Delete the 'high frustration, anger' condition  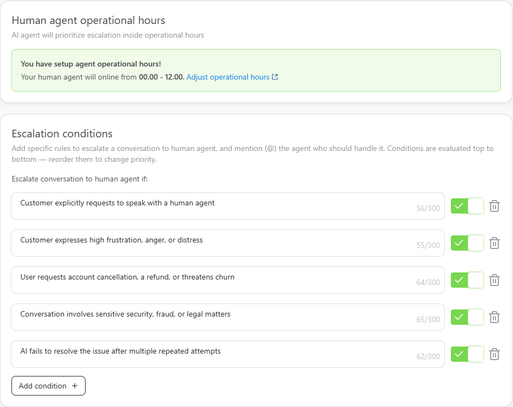point(494,243)
